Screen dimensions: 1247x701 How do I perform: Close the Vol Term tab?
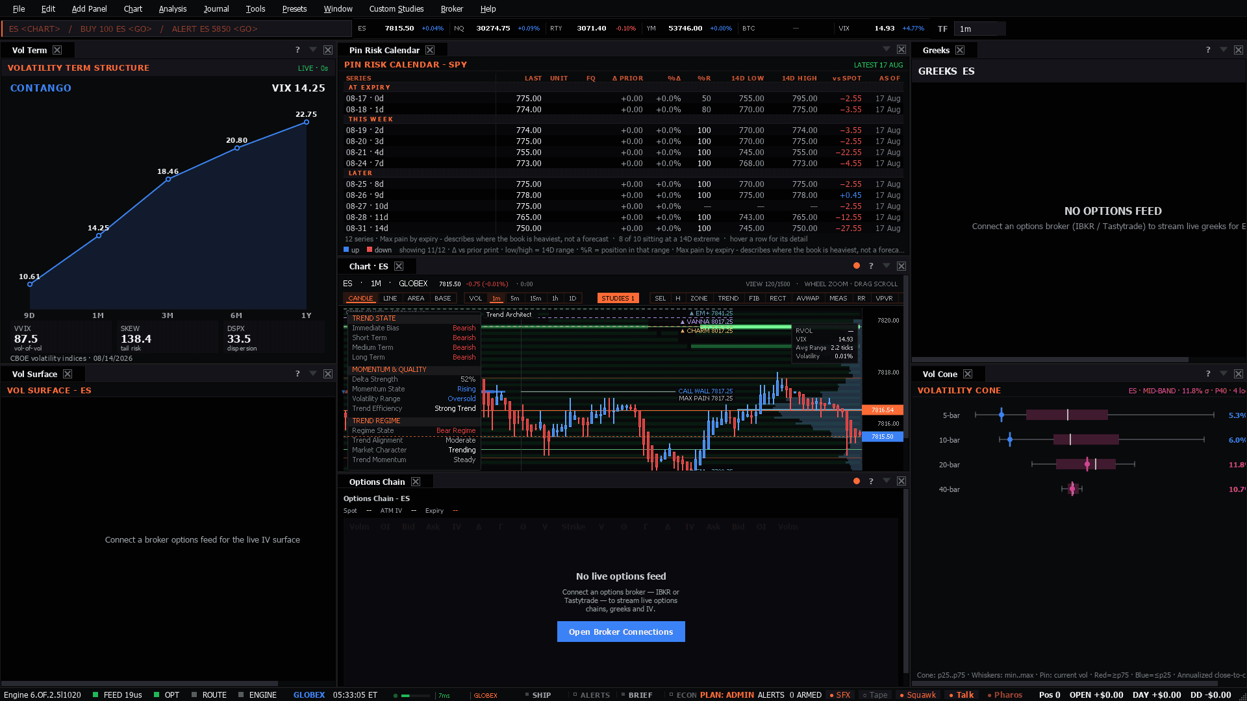(57, 50)
